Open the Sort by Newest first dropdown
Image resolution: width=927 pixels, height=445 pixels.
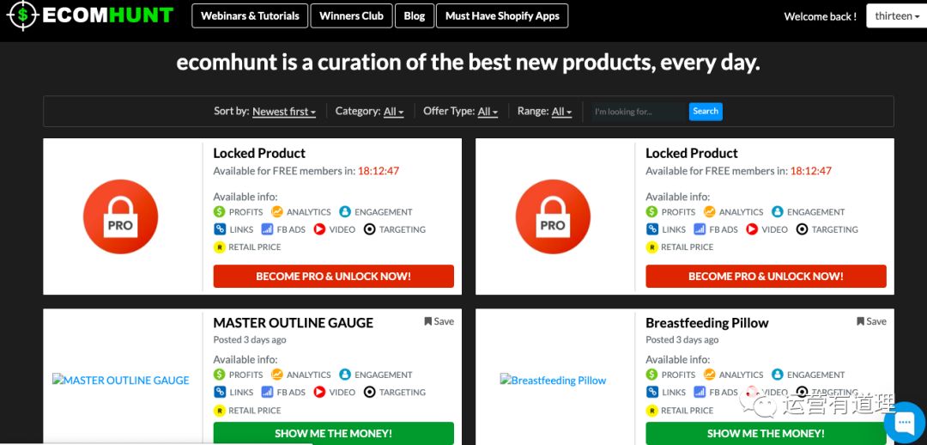coord(284,112)
